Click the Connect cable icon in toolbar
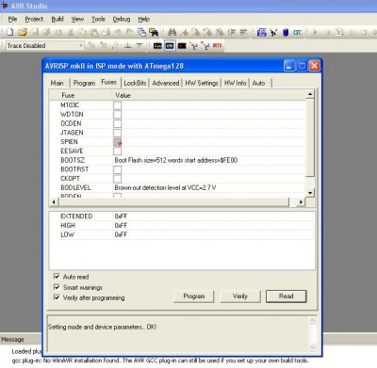 [273, 32]
